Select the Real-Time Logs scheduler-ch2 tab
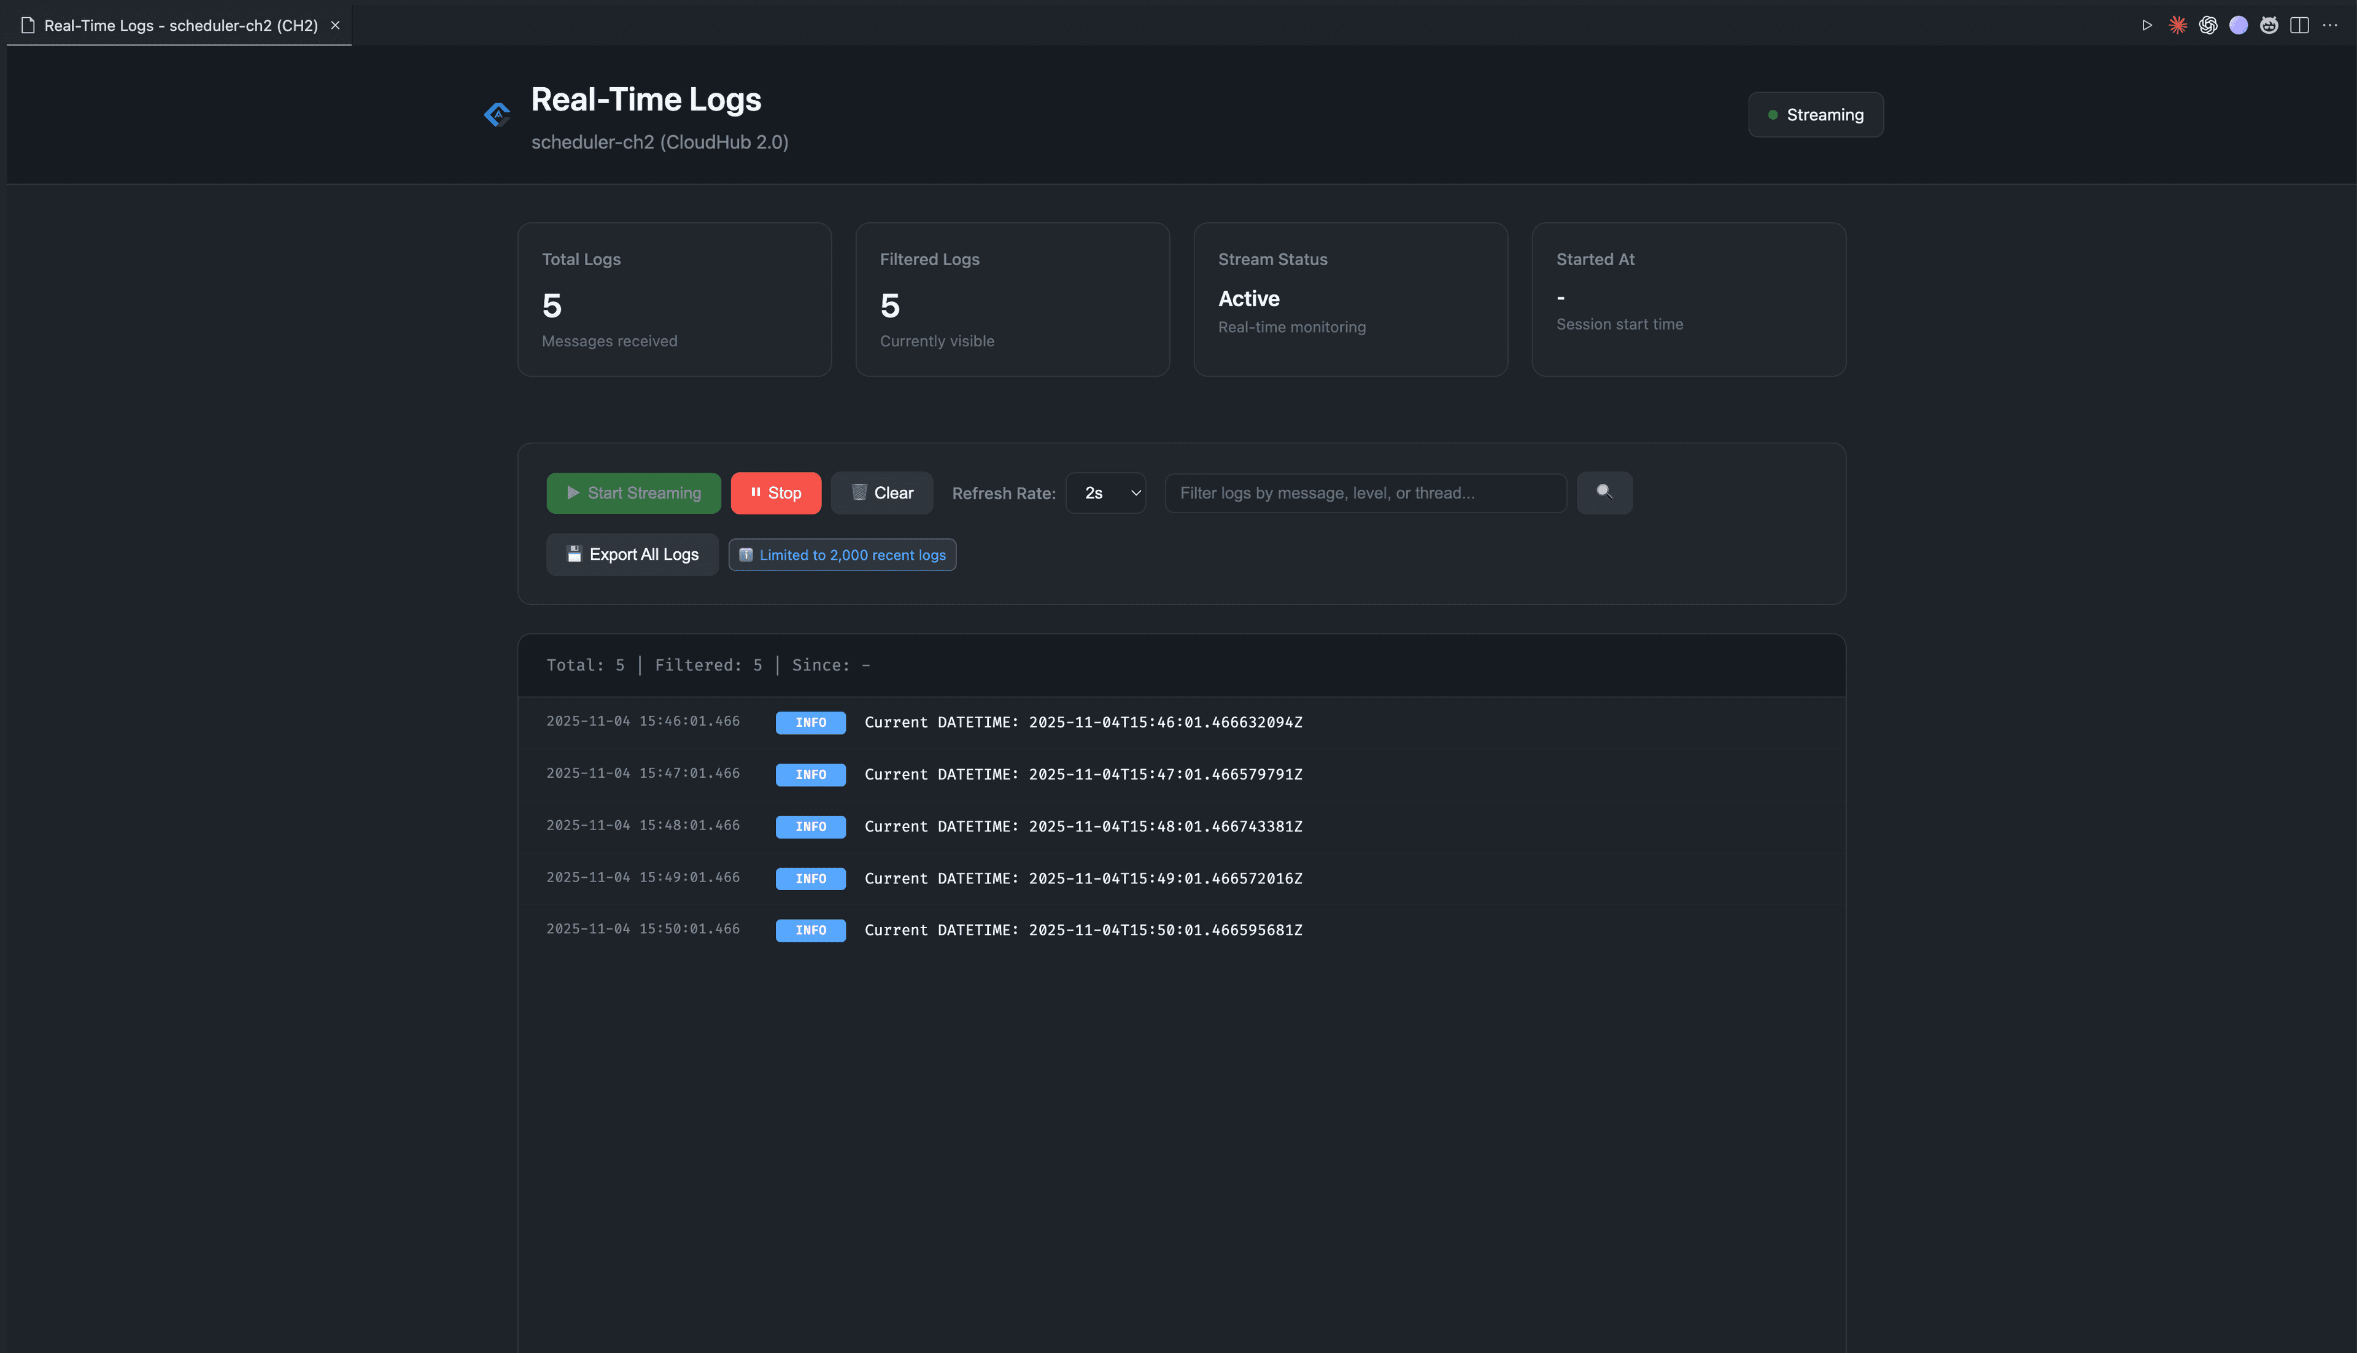2357x1353 pixels. (x=167, y=25)
